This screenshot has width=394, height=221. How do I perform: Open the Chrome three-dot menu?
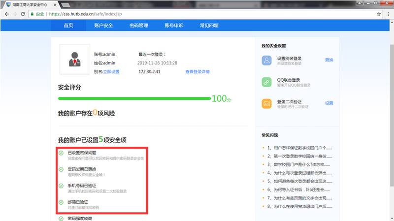point(388,14)
